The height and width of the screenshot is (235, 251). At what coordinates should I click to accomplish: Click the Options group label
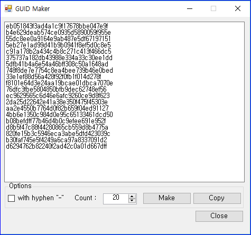(20, 186)
